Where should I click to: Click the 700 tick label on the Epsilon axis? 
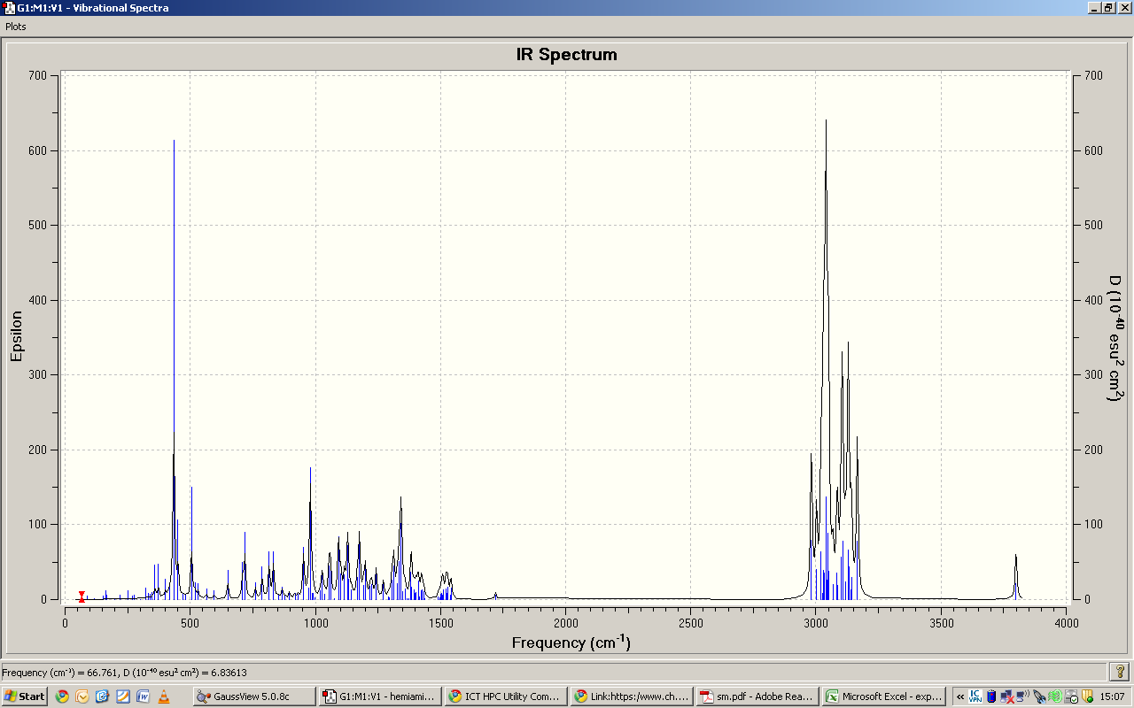pyautogui.click(x=37, y=75)
